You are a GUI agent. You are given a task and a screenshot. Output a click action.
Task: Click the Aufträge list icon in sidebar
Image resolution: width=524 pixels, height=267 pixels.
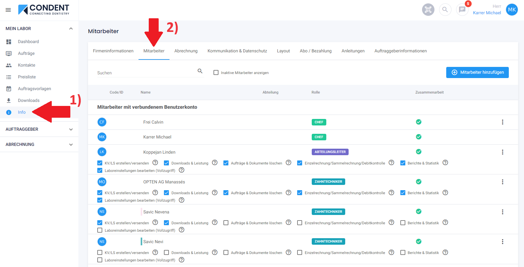(9, 53)
